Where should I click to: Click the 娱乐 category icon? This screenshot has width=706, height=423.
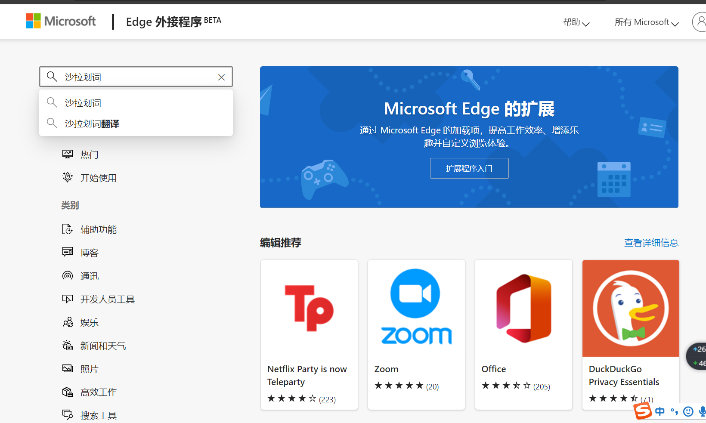click(68, 322)
